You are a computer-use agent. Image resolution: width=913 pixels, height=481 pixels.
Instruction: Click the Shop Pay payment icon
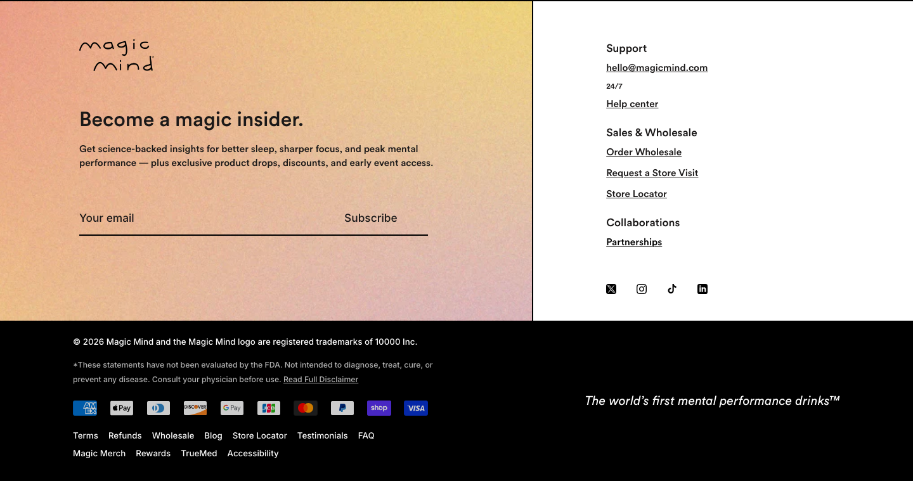[379, 408]
